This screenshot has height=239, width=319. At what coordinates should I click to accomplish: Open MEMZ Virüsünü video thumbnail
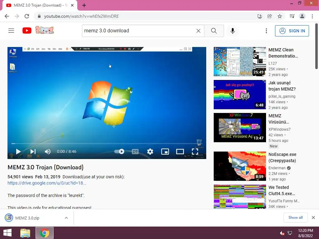click(x=240, y=127)
